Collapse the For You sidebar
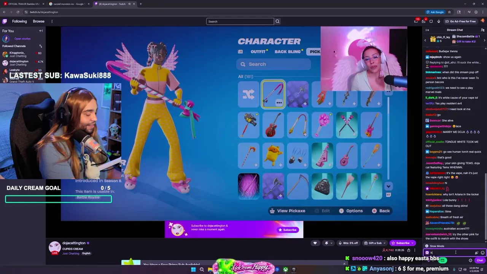Screen dimensions: 487x274 [x=41, y=31]
